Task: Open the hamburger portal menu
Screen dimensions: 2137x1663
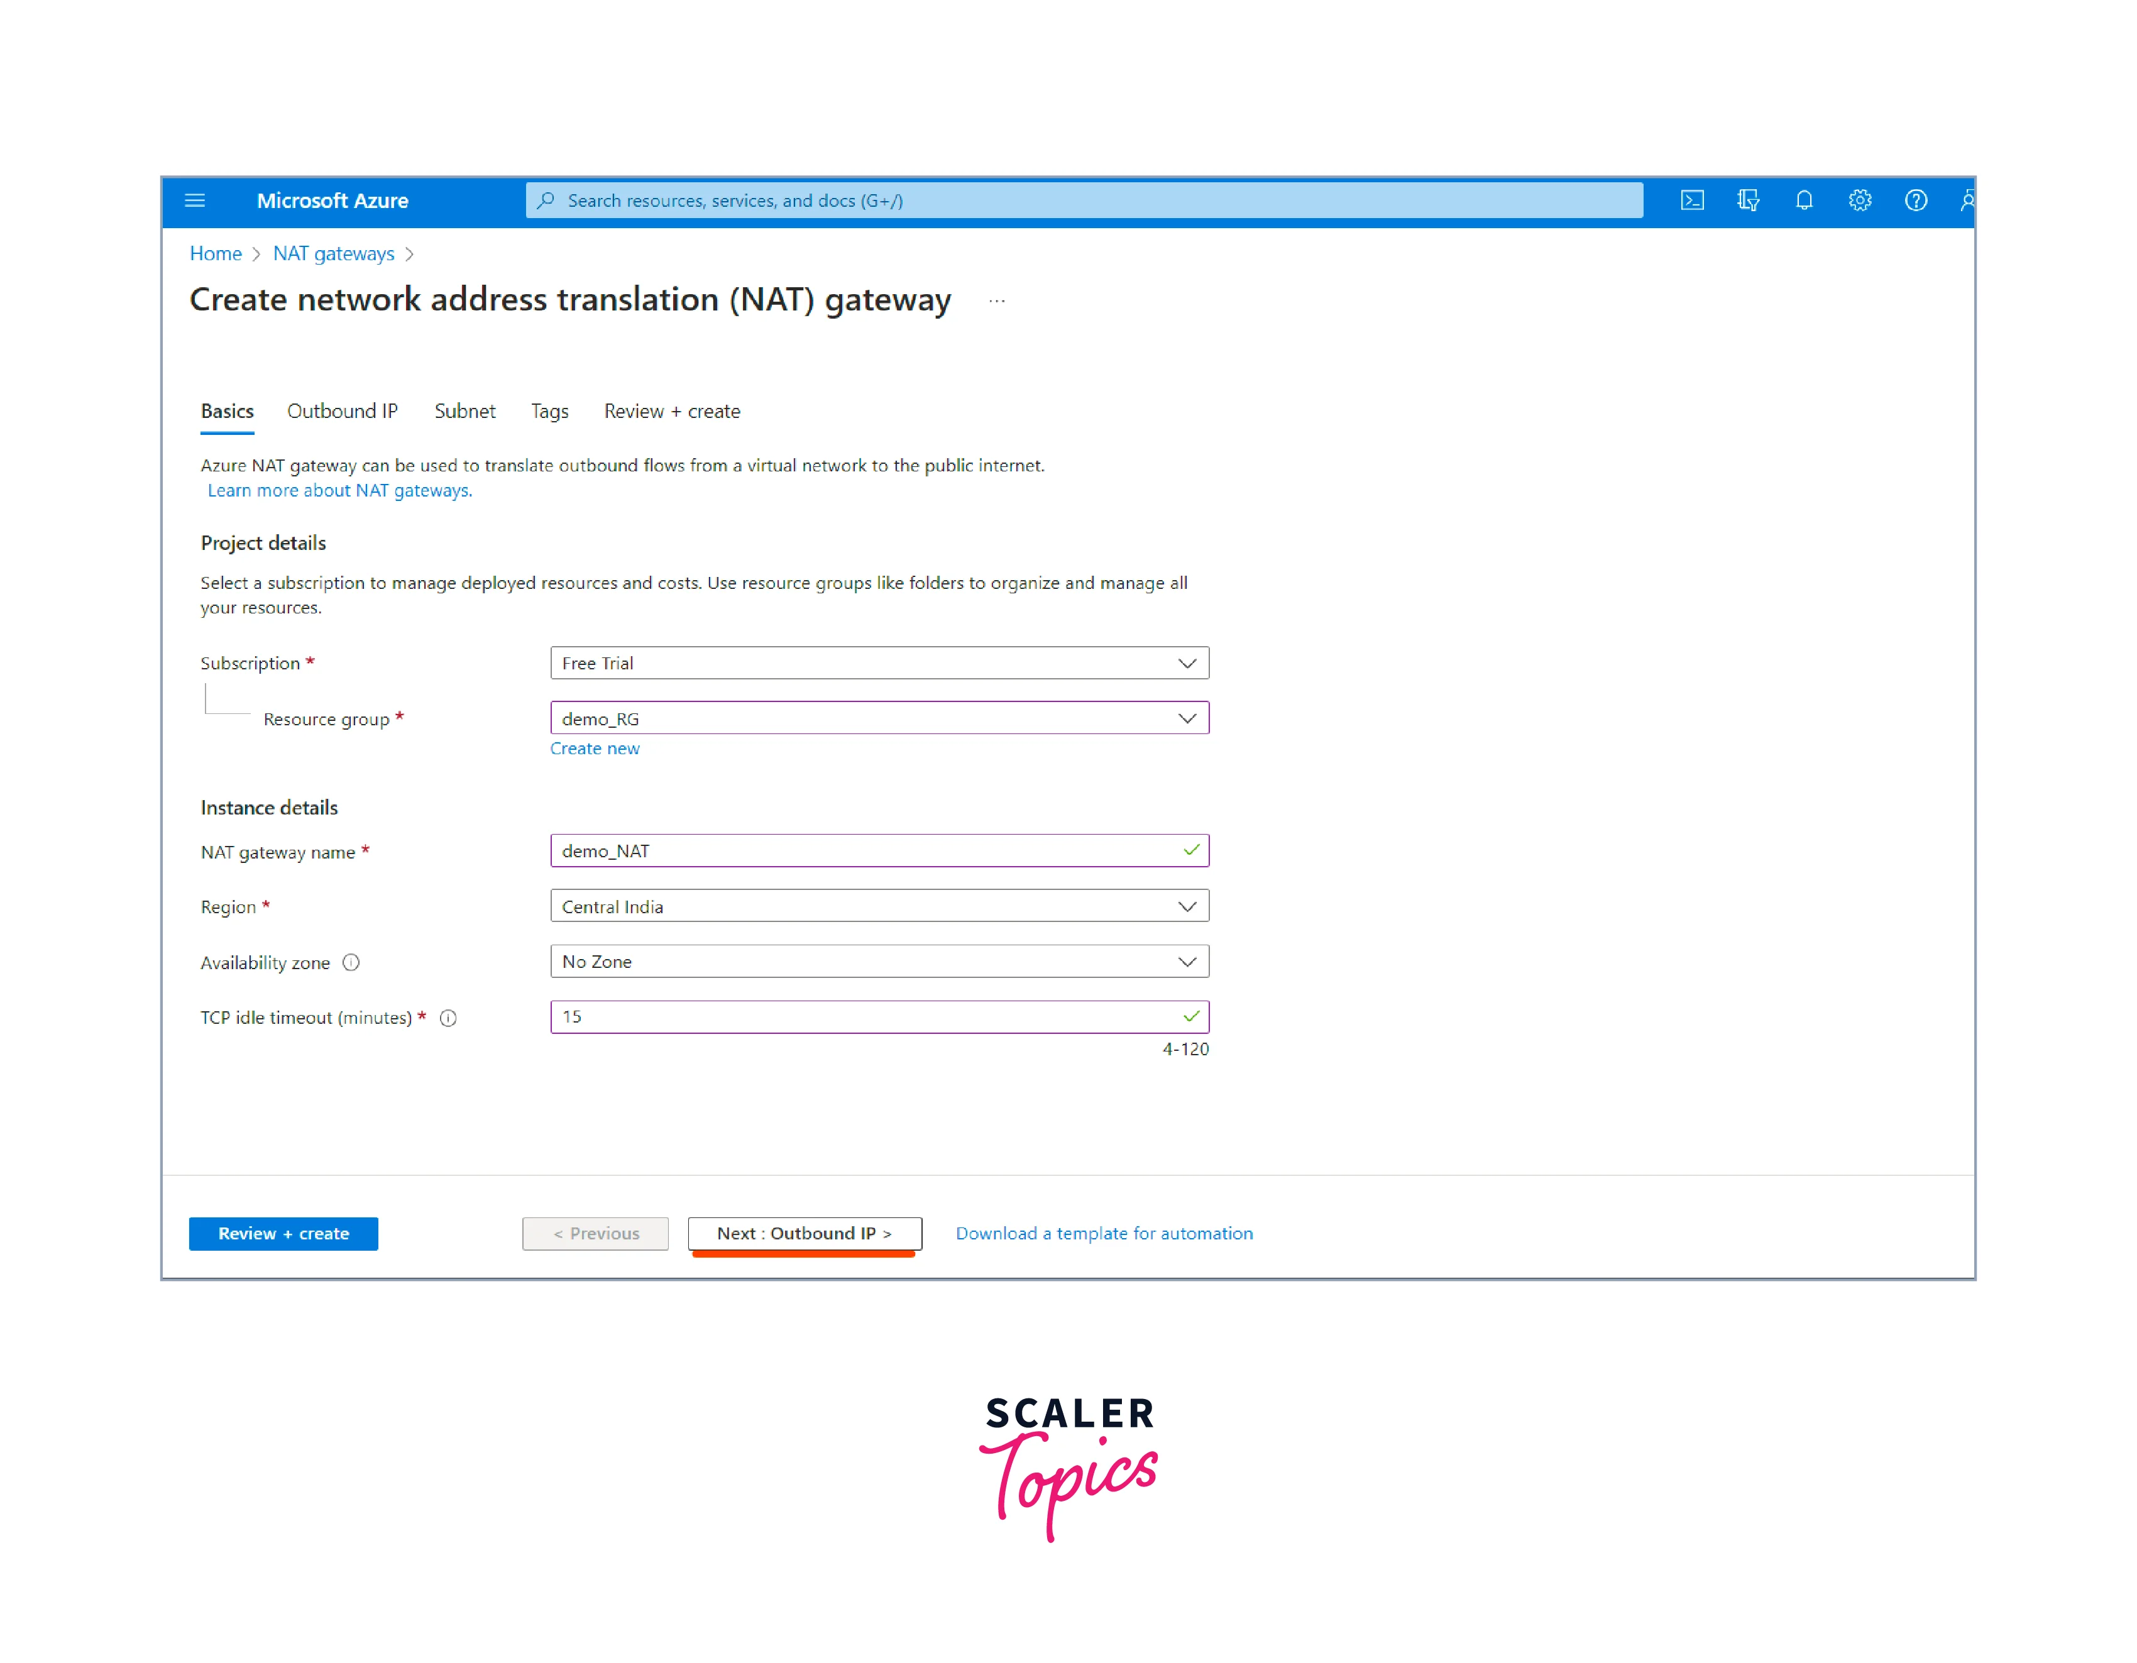Action: (x=195, y=200)
